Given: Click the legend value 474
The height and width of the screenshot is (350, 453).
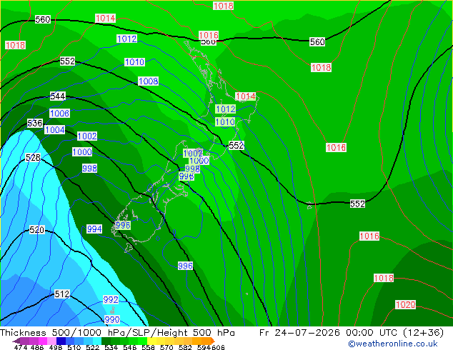Looking at the screenshot, I should [20, 347].
